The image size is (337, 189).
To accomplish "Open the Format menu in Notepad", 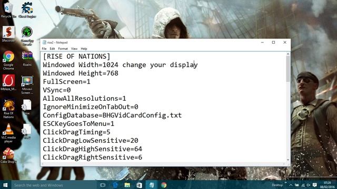I will tap(63, 49).
